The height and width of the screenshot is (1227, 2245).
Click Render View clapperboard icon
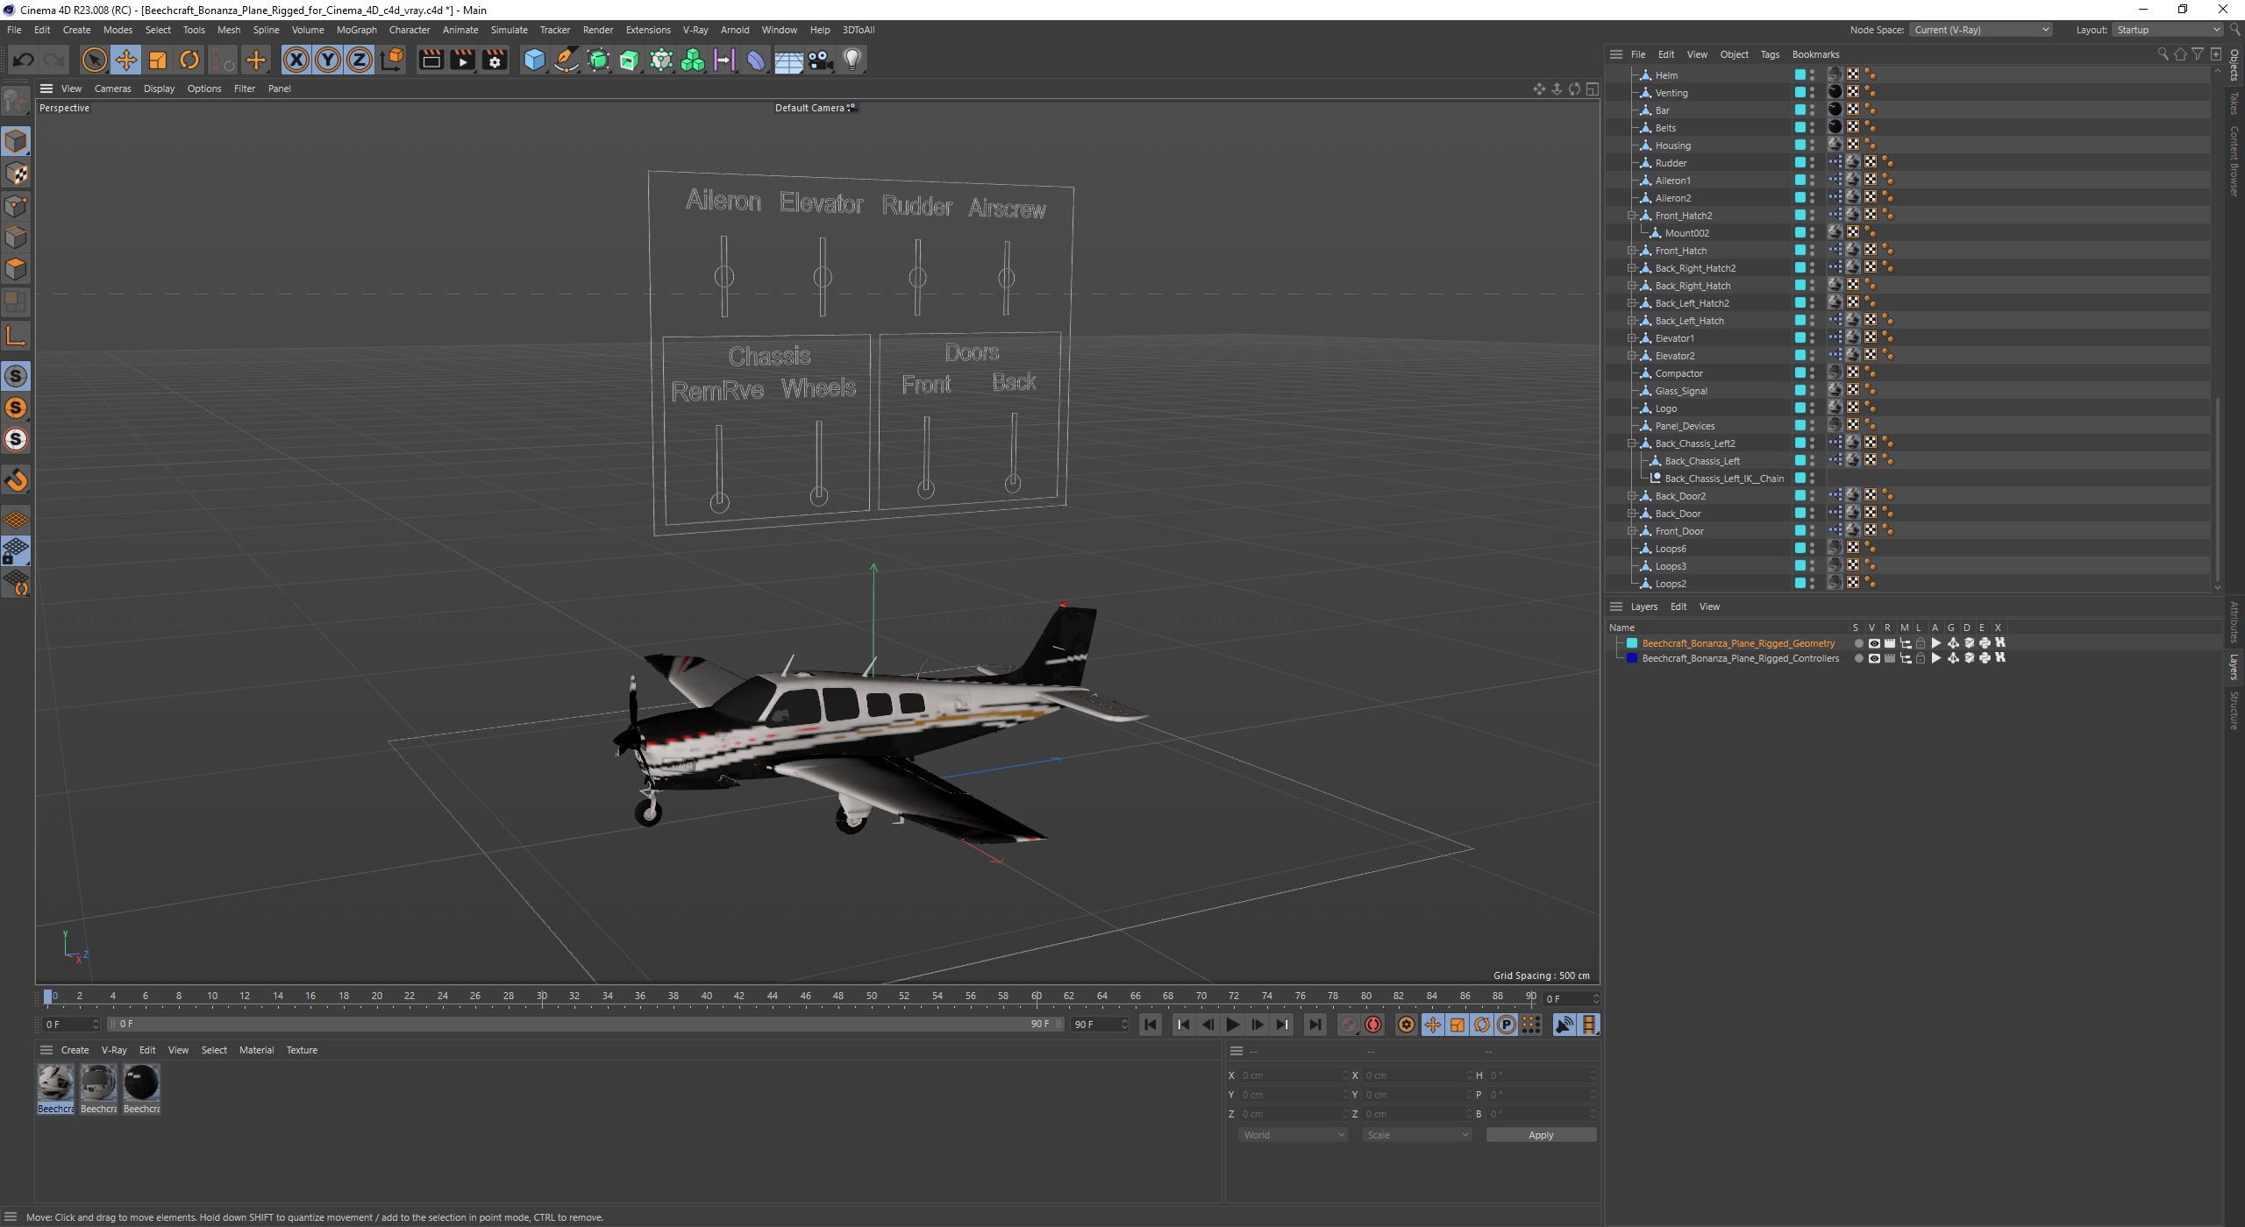pyautogui.click(x=431, y=60)
